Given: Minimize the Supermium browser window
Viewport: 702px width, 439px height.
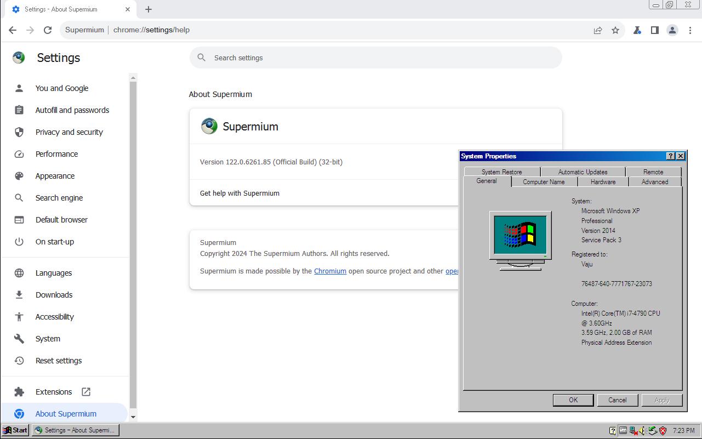Looking at the screenshot, I should [x=656, y=5].
